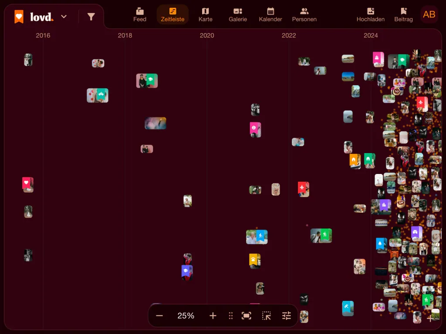The height and width of the screenshot is (334, 446).
Task: Open the timeline settings sliders icon
Action: coord(287,316)
